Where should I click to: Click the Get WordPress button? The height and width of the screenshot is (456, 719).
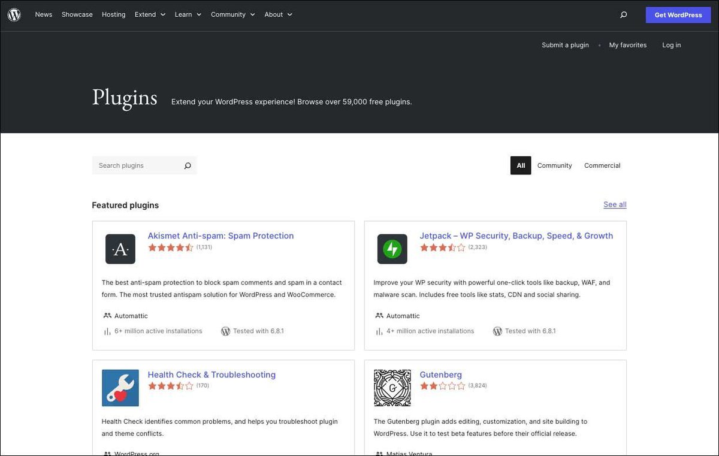pos(678,15)
